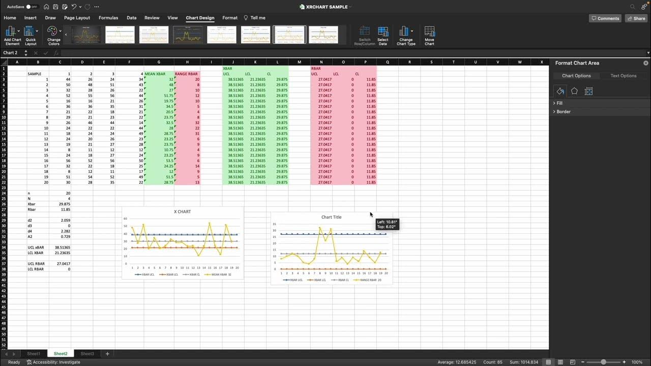
Task: Click the chart styles gallery left arrow
Action: click(67, 35)
